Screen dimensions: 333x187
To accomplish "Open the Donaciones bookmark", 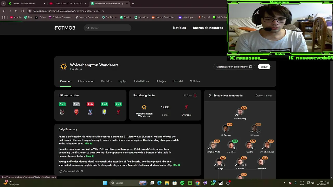I will pyautogui.click(x=142, y=17).
